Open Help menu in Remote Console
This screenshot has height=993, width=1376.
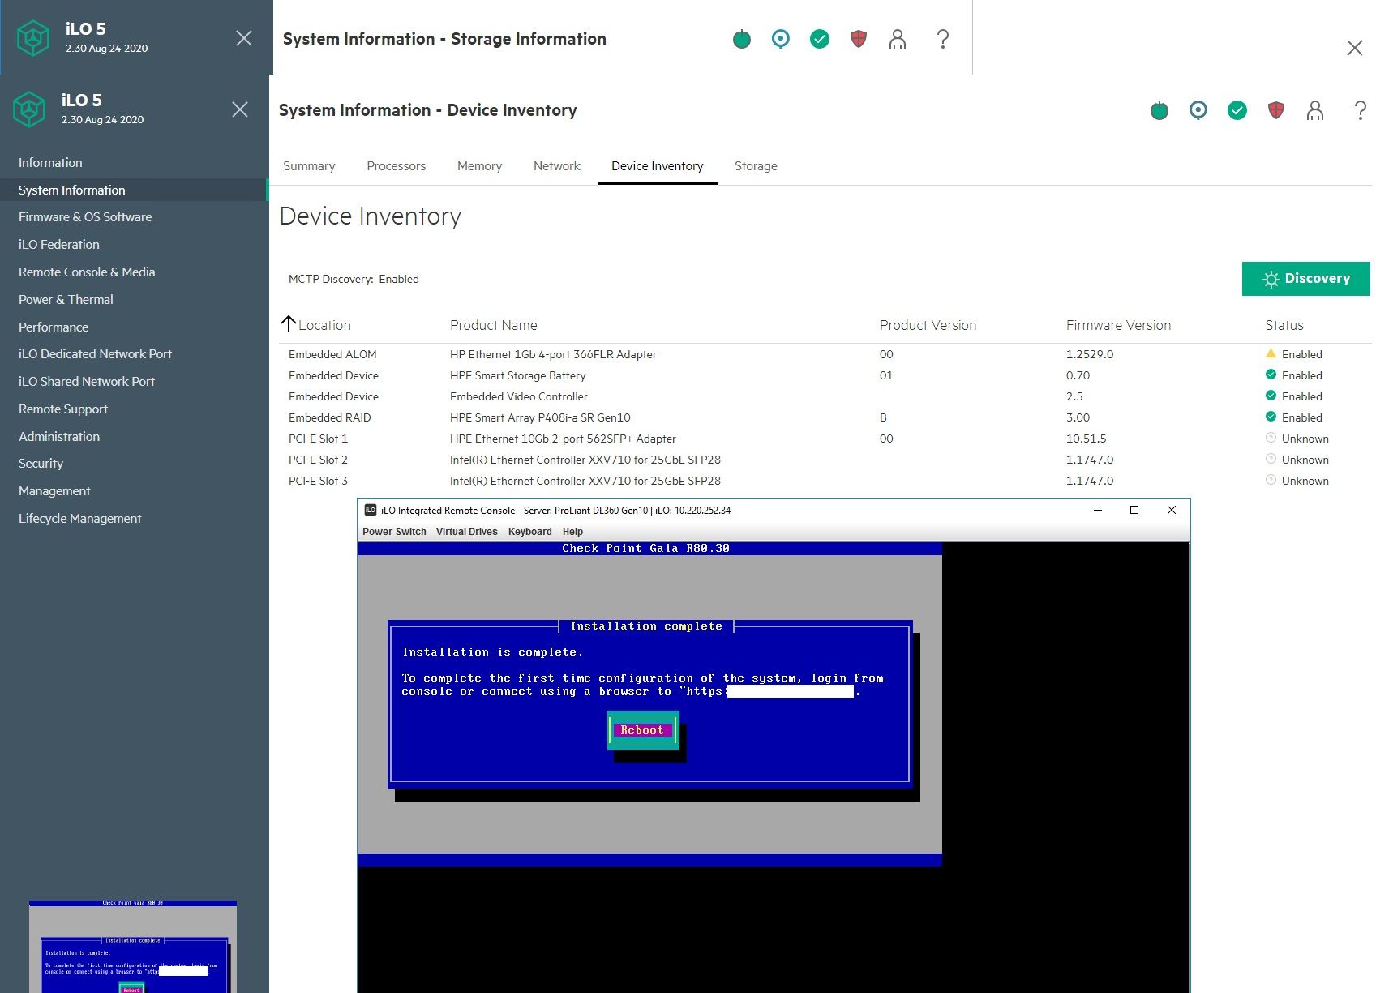[x=572, y=532]
